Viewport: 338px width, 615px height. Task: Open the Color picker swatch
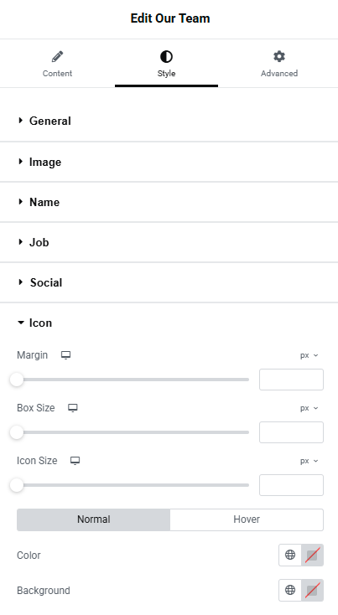click(x=312, y=555)
